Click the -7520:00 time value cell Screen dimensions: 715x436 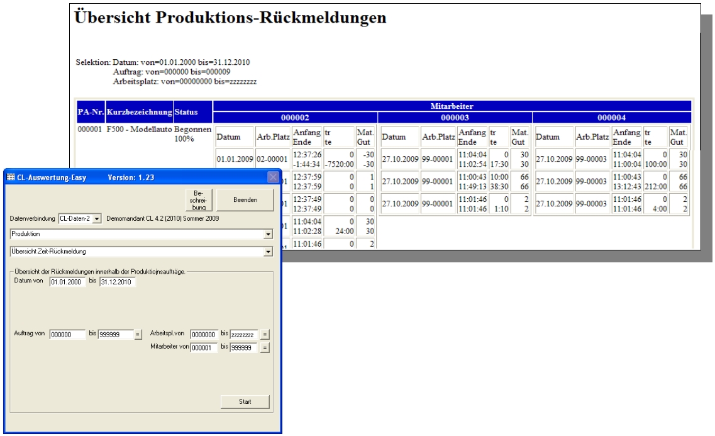tap(340, 164)
